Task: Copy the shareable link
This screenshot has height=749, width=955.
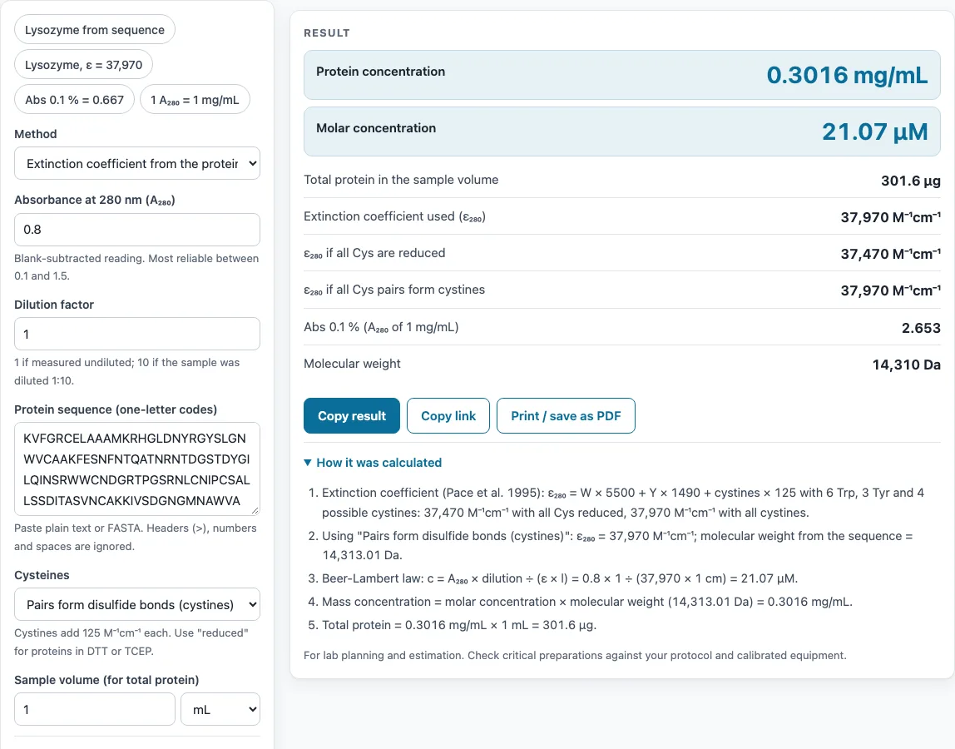Action: click(x=448, y=415)
